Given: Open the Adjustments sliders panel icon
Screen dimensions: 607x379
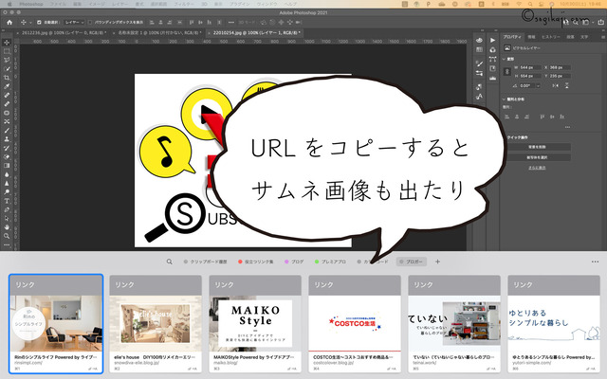Looking at the screenshot, I should click(479, 73).
